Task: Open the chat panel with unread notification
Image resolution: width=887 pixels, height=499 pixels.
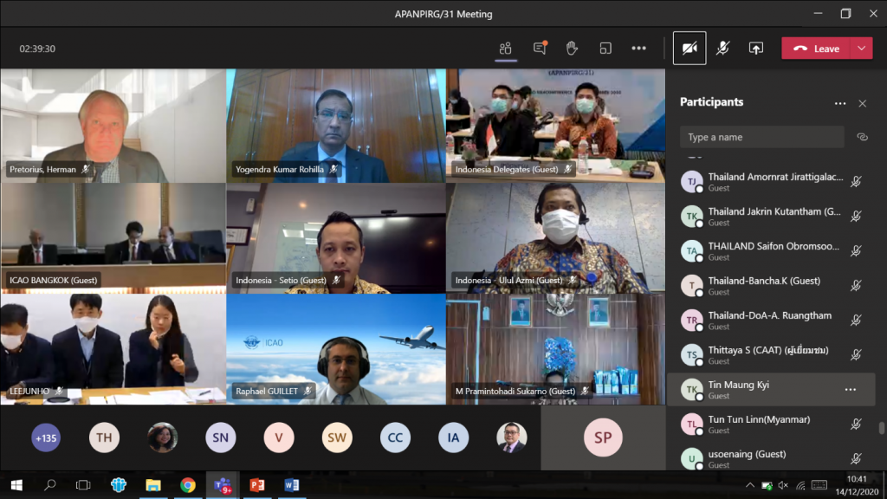Action: (x=539, y=48)
